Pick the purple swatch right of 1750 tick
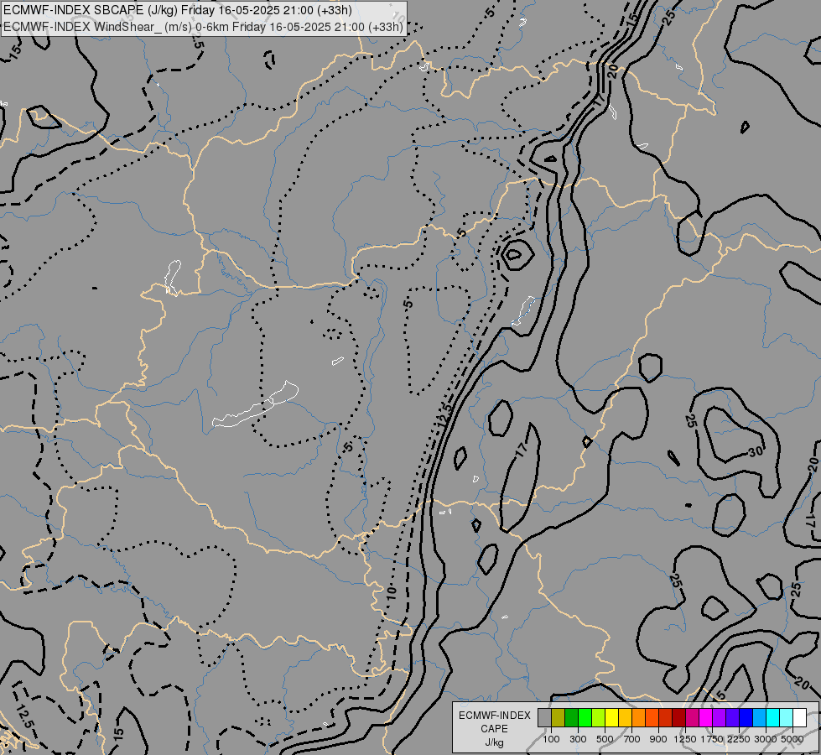The image size is (821, 755). coord(720,717)
